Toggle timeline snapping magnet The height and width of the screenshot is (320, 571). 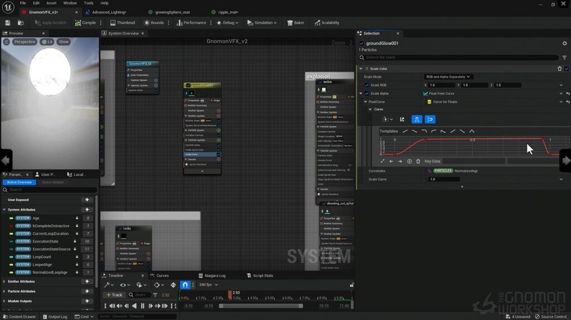[185, 285]
